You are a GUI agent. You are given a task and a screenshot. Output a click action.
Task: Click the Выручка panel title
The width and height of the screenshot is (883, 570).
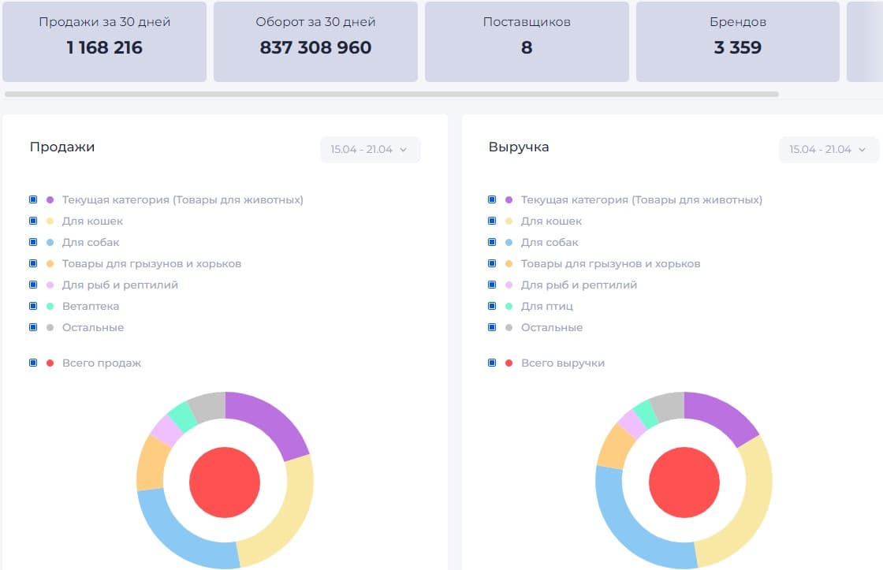[519, 147]
